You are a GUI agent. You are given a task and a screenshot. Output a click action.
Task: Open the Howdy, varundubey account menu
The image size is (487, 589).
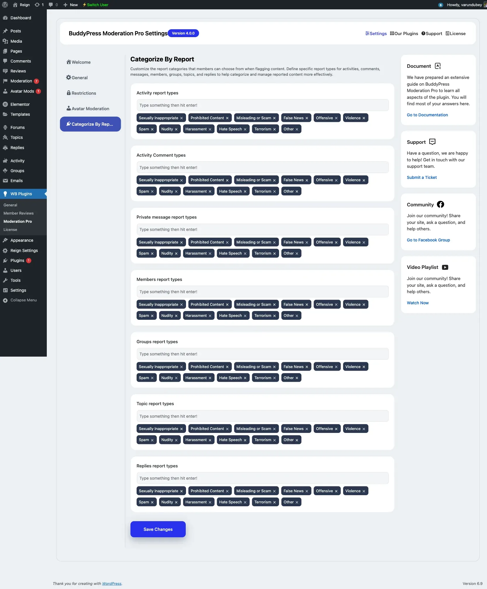pos(464,5)
